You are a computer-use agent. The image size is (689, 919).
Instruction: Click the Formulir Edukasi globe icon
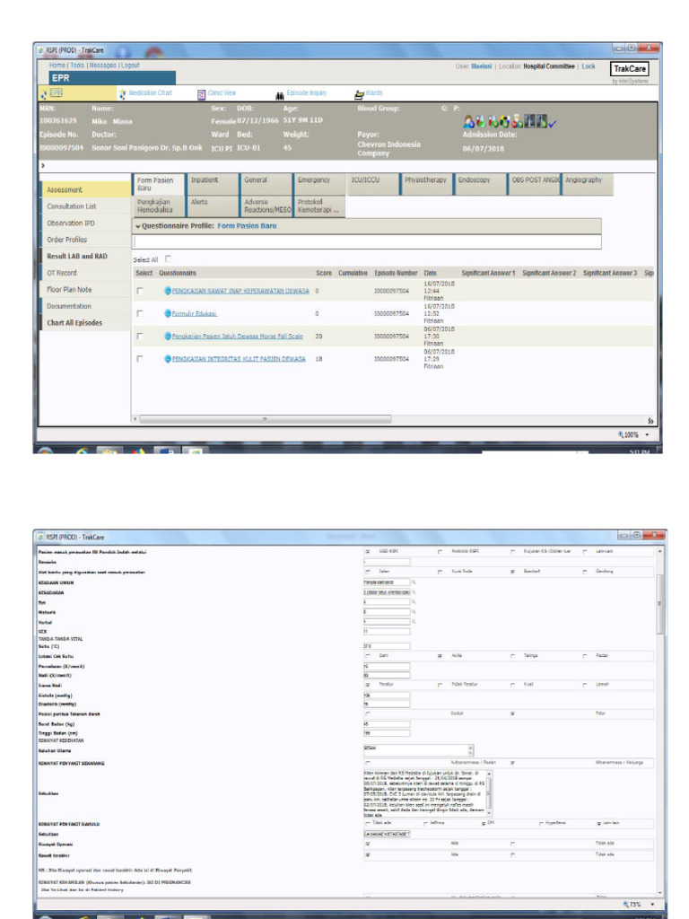click(167, 314)
